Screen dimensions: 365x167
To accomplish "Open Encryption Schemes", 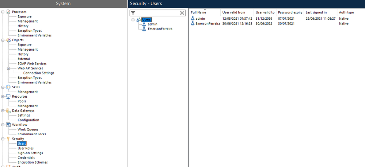I will [x=33, y=162].
